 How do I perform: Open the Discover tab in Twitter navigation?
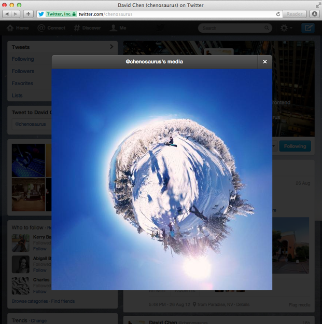pos(87,28)
